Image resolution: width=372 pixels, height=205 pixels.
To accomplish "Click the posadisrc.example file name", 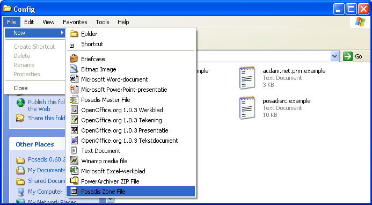I will coord(287,101).
